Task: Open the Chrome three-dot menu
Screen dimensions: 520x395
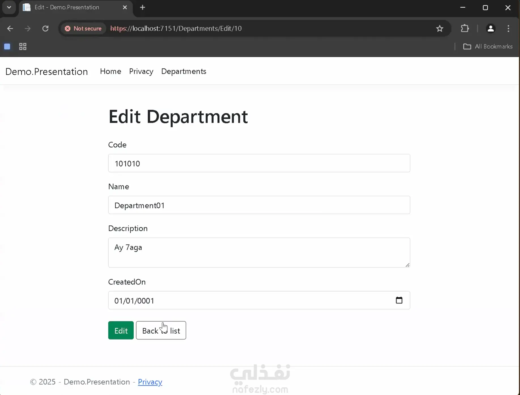Action: (x=508, y=29)
